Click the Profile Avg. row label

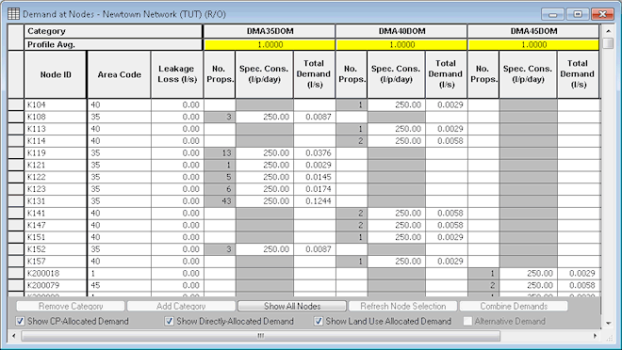pos(113,45)
